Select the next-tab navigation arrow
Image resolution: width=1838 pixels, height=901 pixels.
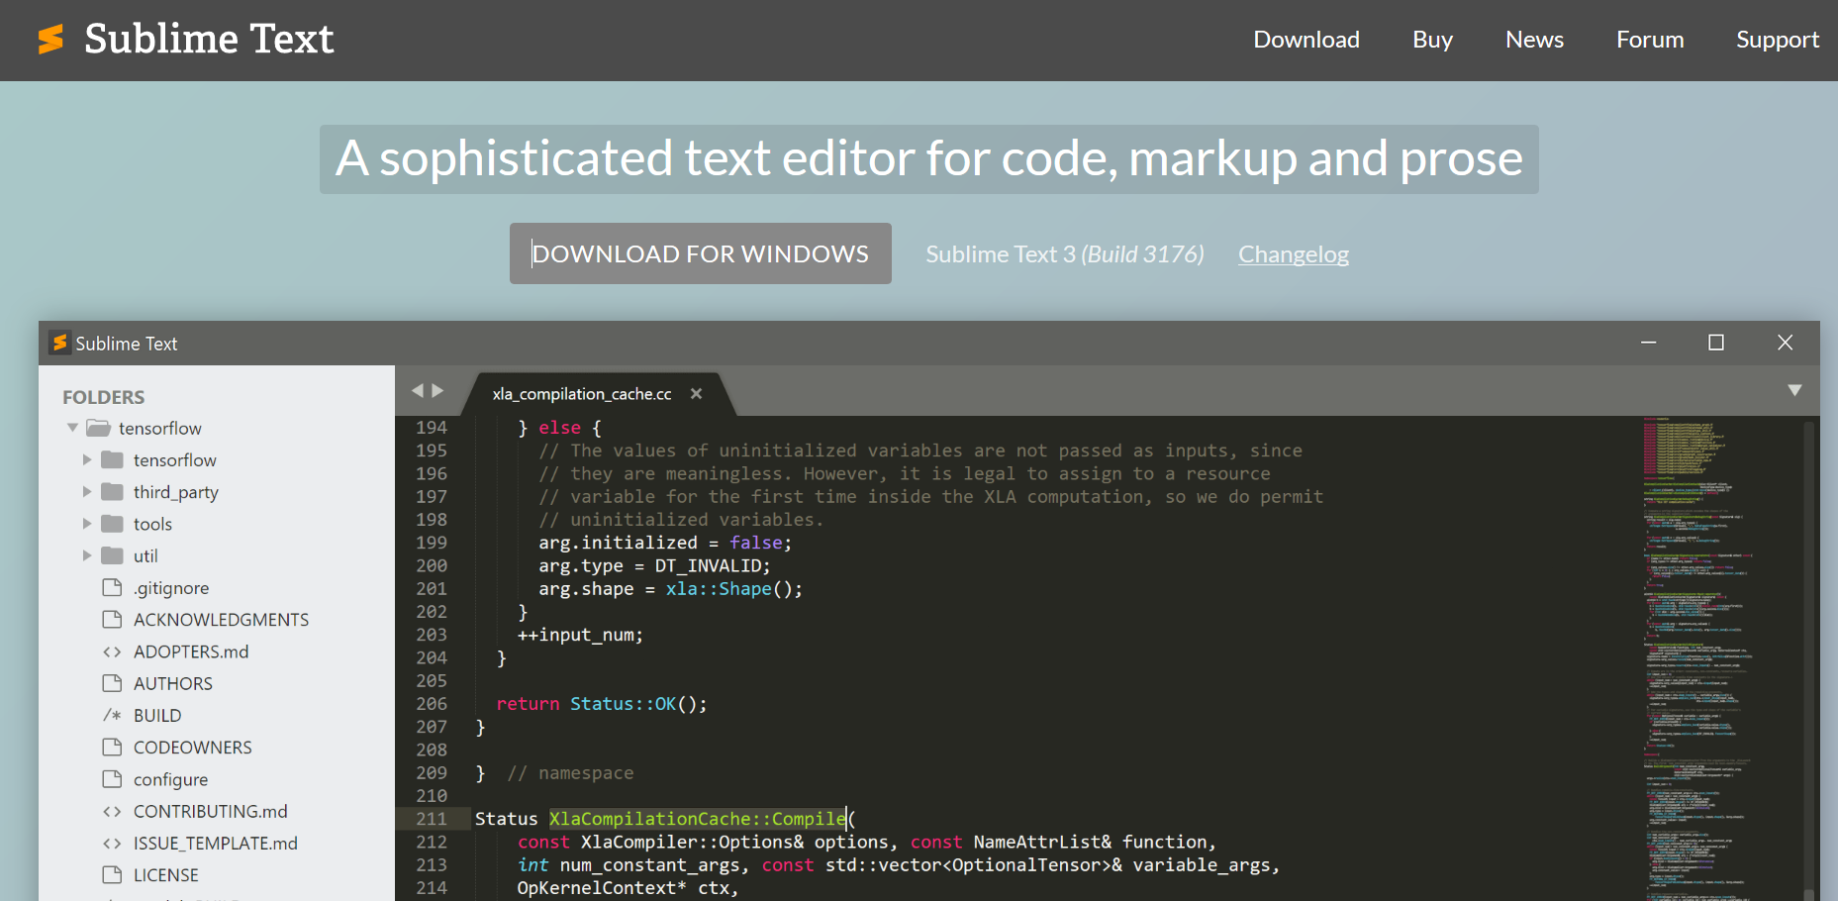click(436, 390)
